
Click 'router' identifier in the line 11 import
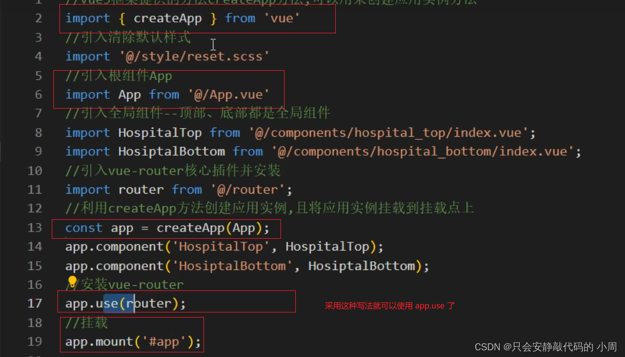click(141, 190)
